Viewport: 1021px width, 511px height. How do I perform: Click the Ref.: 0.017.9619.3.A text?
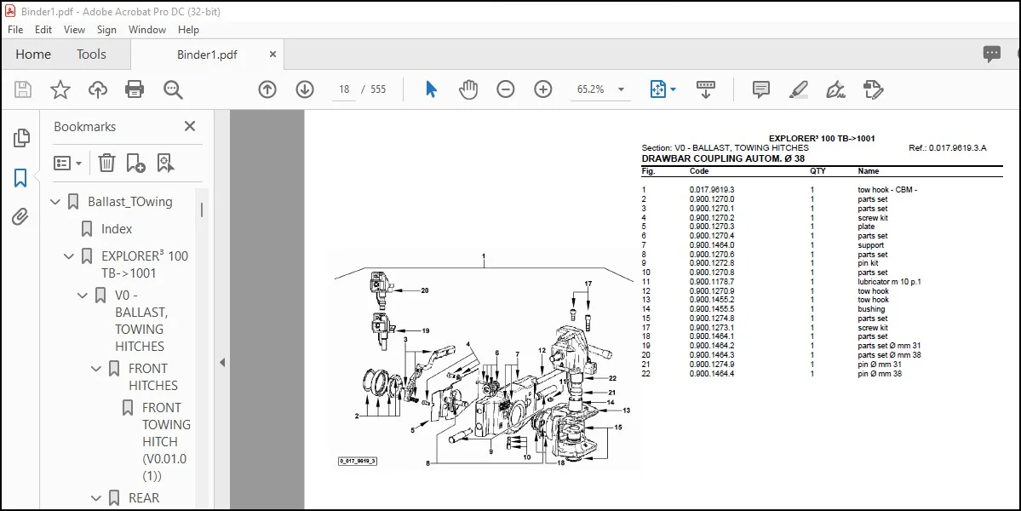click(948, 148)
